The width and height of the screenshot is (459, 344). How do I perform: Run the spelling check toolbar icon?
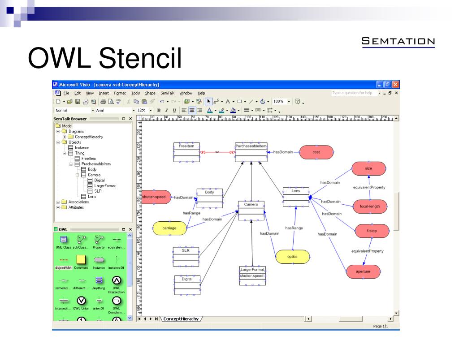(x=118, y=102)
